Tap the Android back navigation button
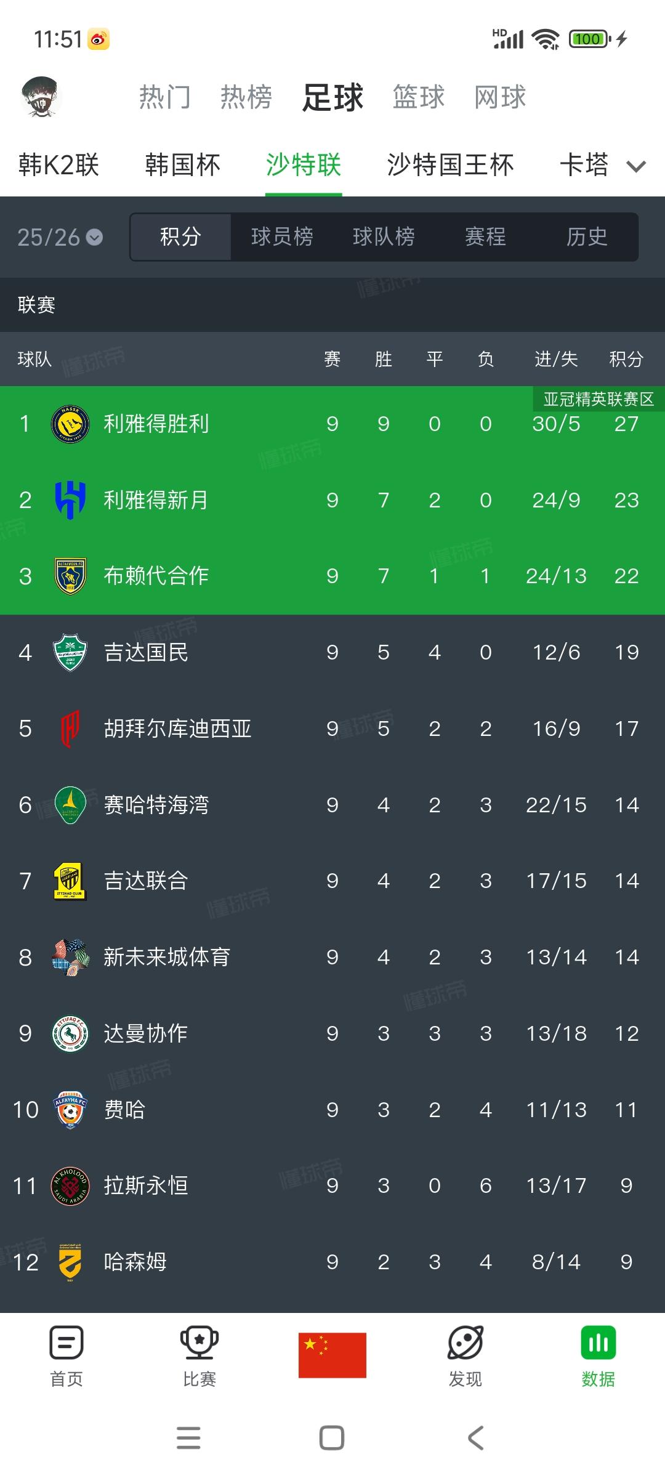This screenshot has height=1478, width=665. tap(475, 1438)
